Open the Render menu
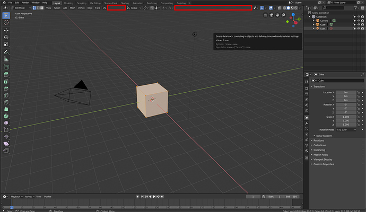366x212 pixels. [25, 3]
